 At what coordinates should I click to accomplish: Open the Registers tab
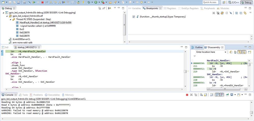(x=170, y=8)
